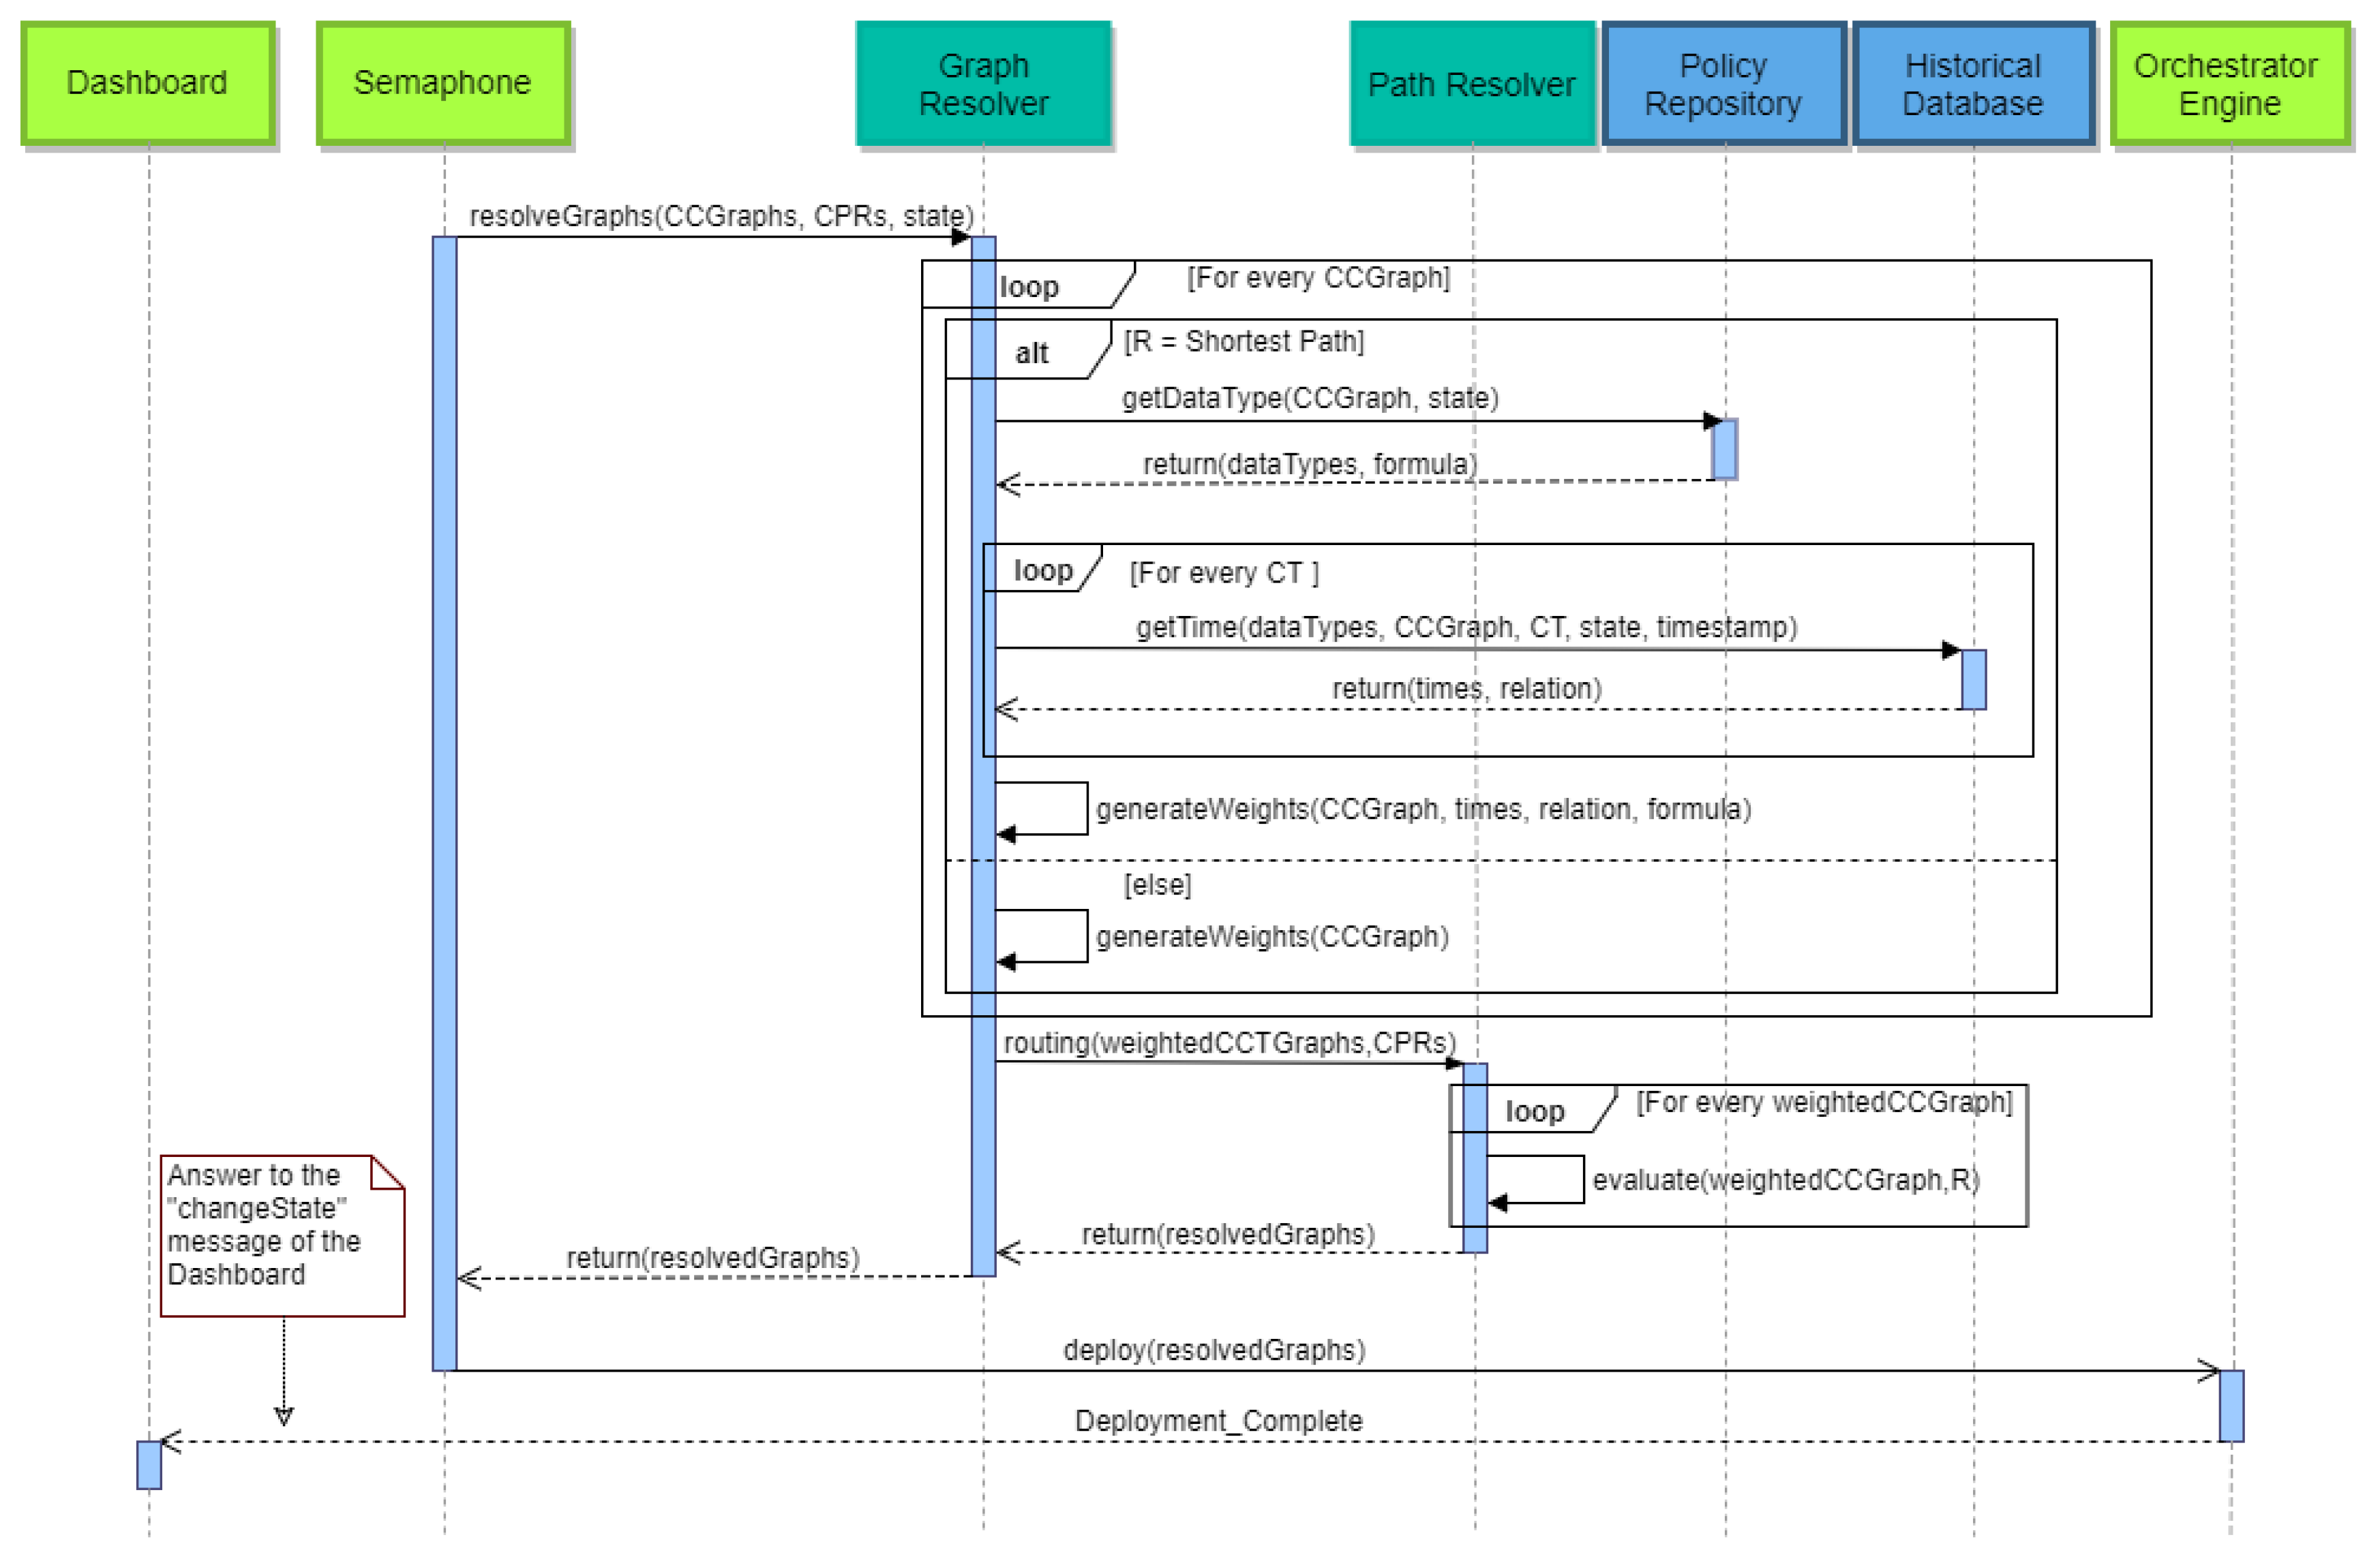This screenshot has width=2380, height=1561.
Task: Click the alt fragment label
Action: 1031,353
